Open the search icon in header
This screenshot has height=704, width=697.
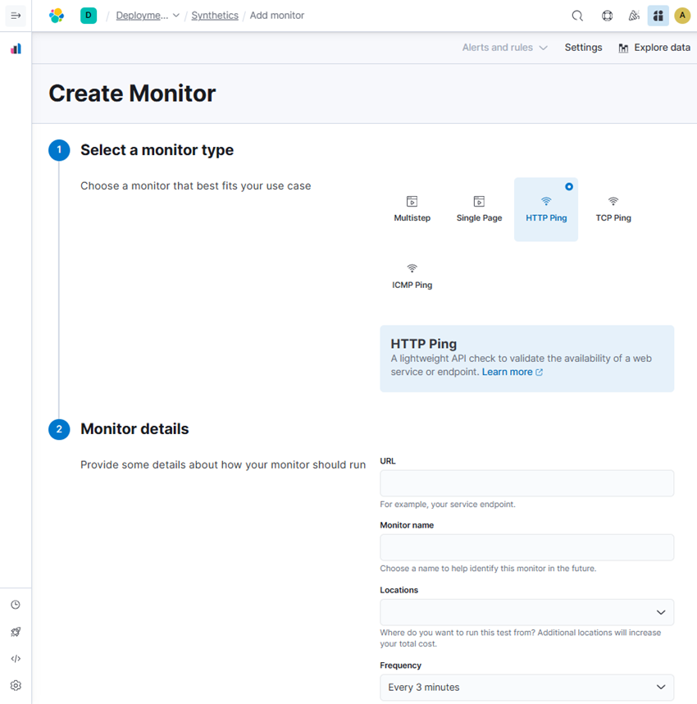pyautogui.click(x=577, y=16)
